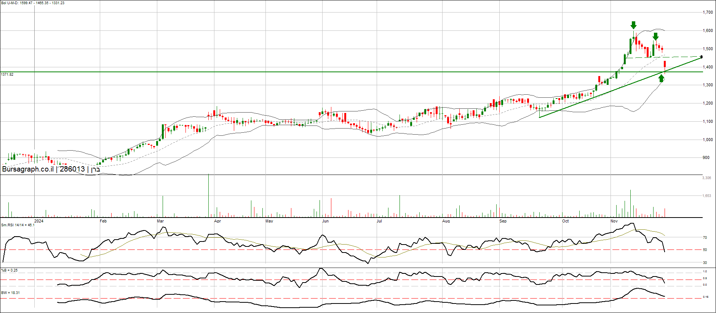
Task: Click the 2024 year label on the time axis
Action: [39, 221]
